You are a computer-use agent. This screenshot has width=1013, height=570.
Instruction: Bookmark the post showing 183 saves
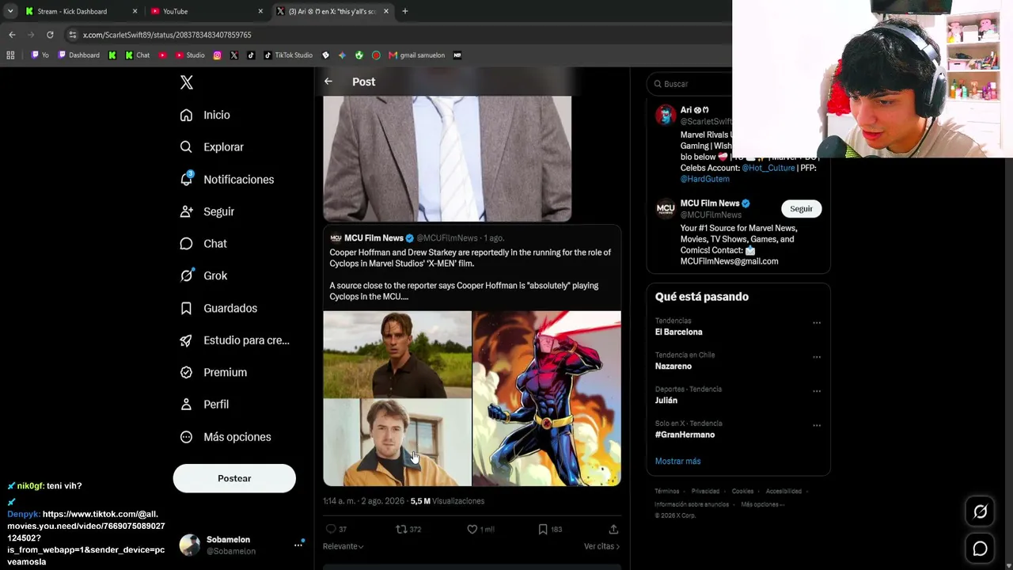click(x=543, y=529)
